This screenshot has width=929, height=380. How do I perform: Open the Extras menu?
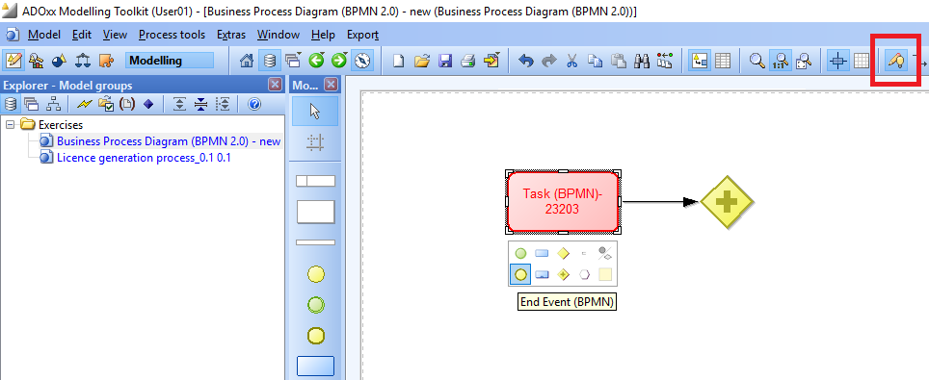(x=231, y=35)
